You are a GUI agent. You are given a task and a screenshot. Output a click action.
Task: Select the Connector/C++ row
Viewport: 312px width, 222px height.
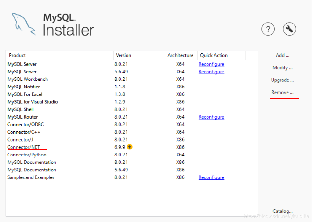pyautogui.click(x=132, y=132)
